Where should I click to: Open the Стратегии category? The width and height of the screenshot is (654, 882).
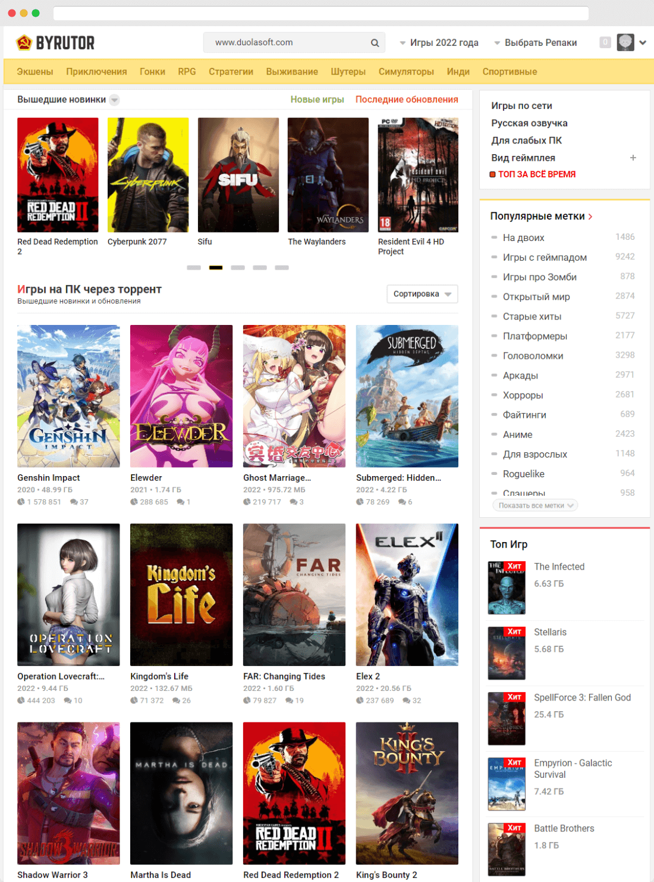pyautogui.click(x=231, y=71)
